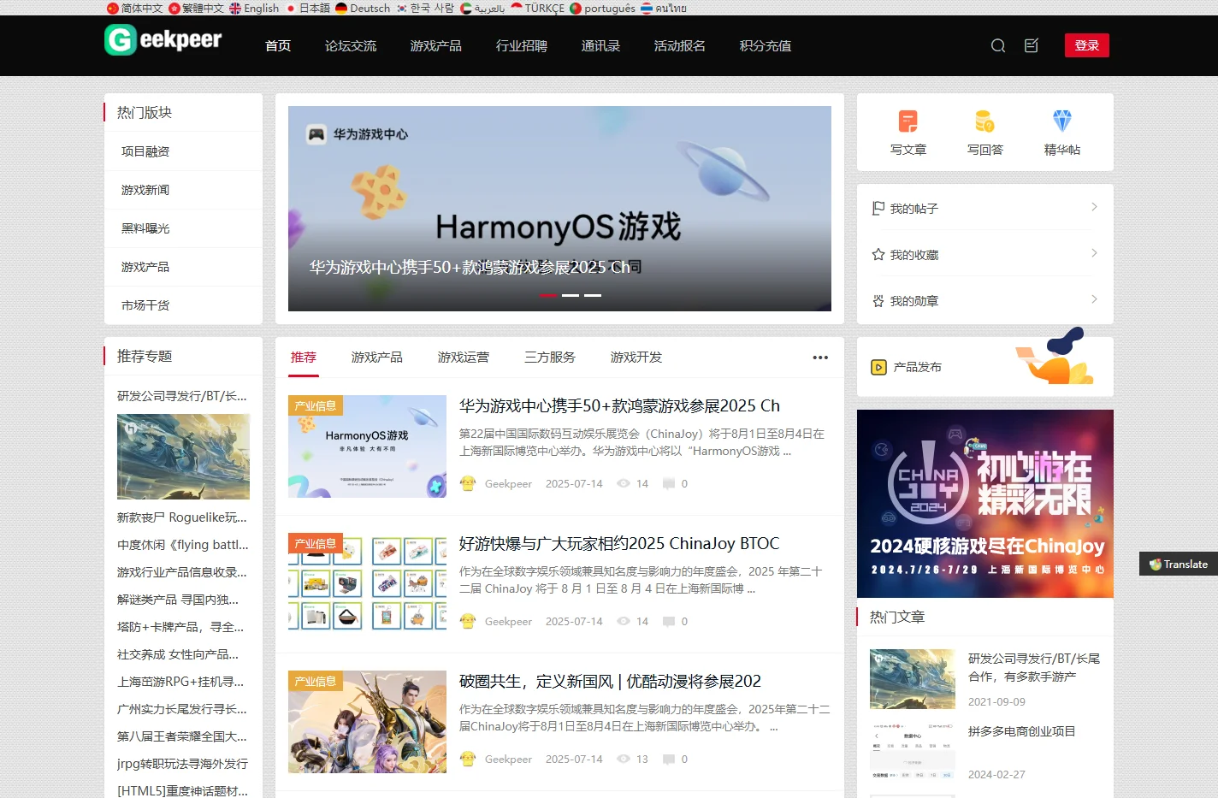
Task: Expand 我的收藏 chevron arrow
Action: pyautogui.click(x=1094, y=253)
